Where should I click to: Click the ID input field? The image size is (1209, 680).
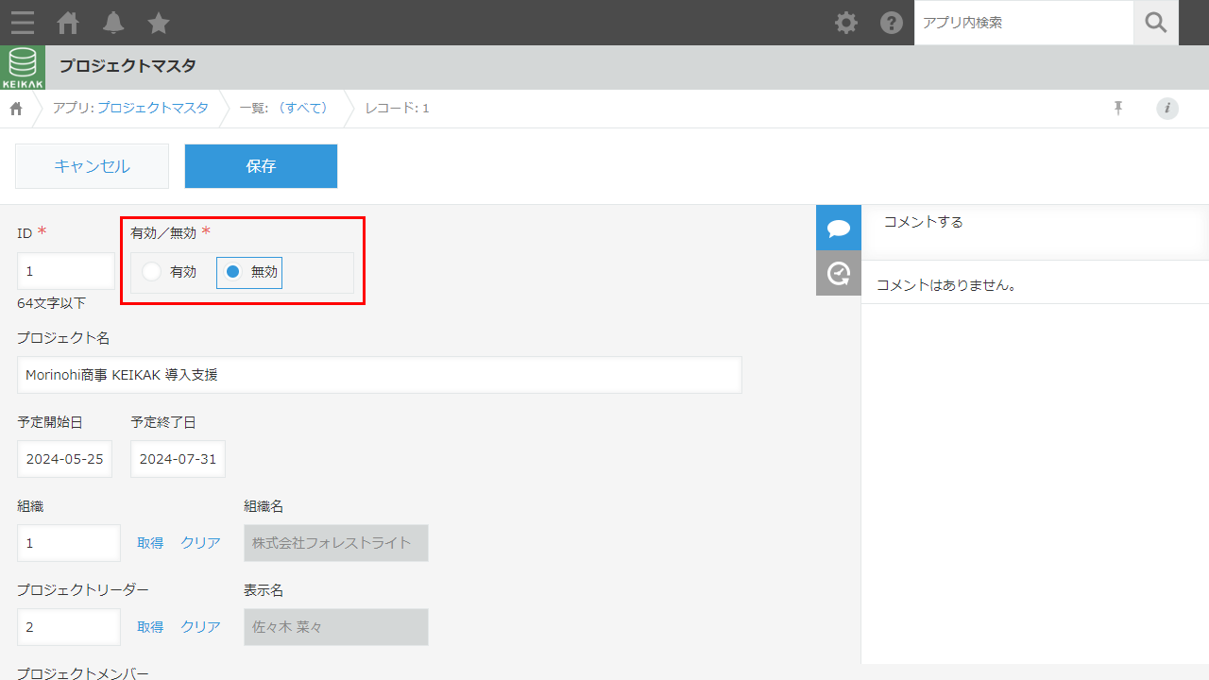coord(66,271)
